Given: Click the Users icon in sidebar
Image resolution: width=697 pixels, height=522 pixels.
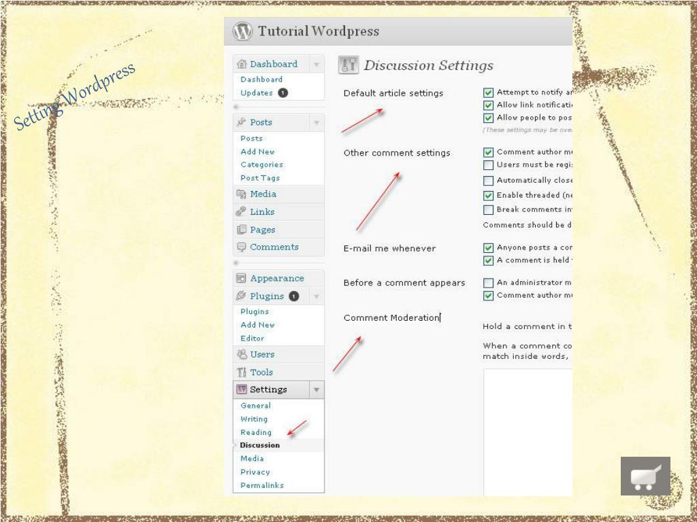Looking at the screenshot, I should (242, 354).
